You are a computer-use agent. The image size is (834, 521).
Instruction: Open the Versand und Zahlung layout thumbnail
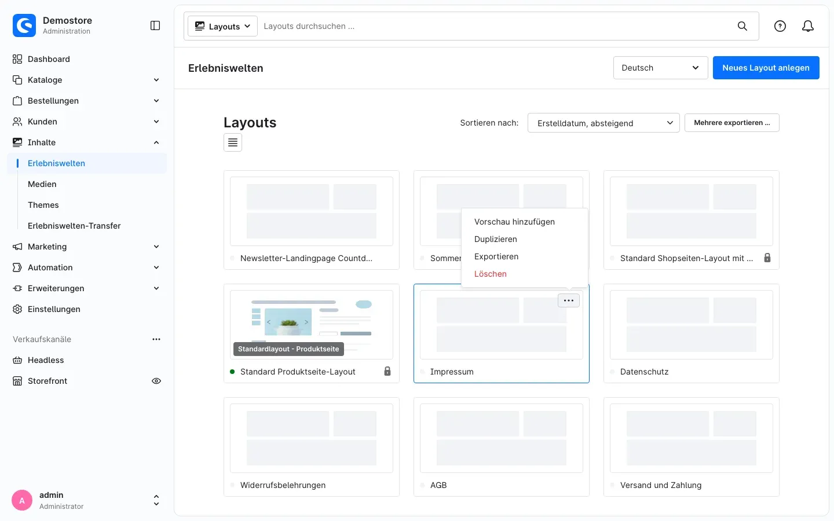coord(692,438)
